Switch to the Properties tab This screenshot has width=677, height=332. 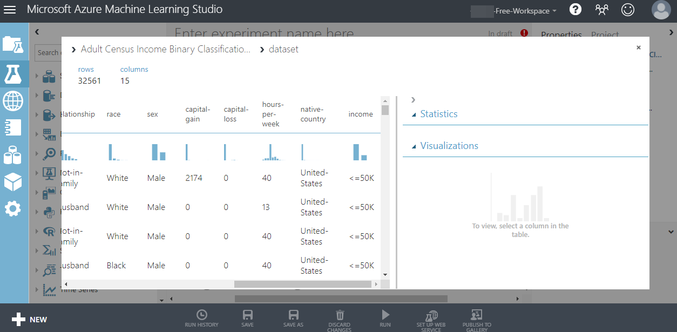[x=561, y=33]
